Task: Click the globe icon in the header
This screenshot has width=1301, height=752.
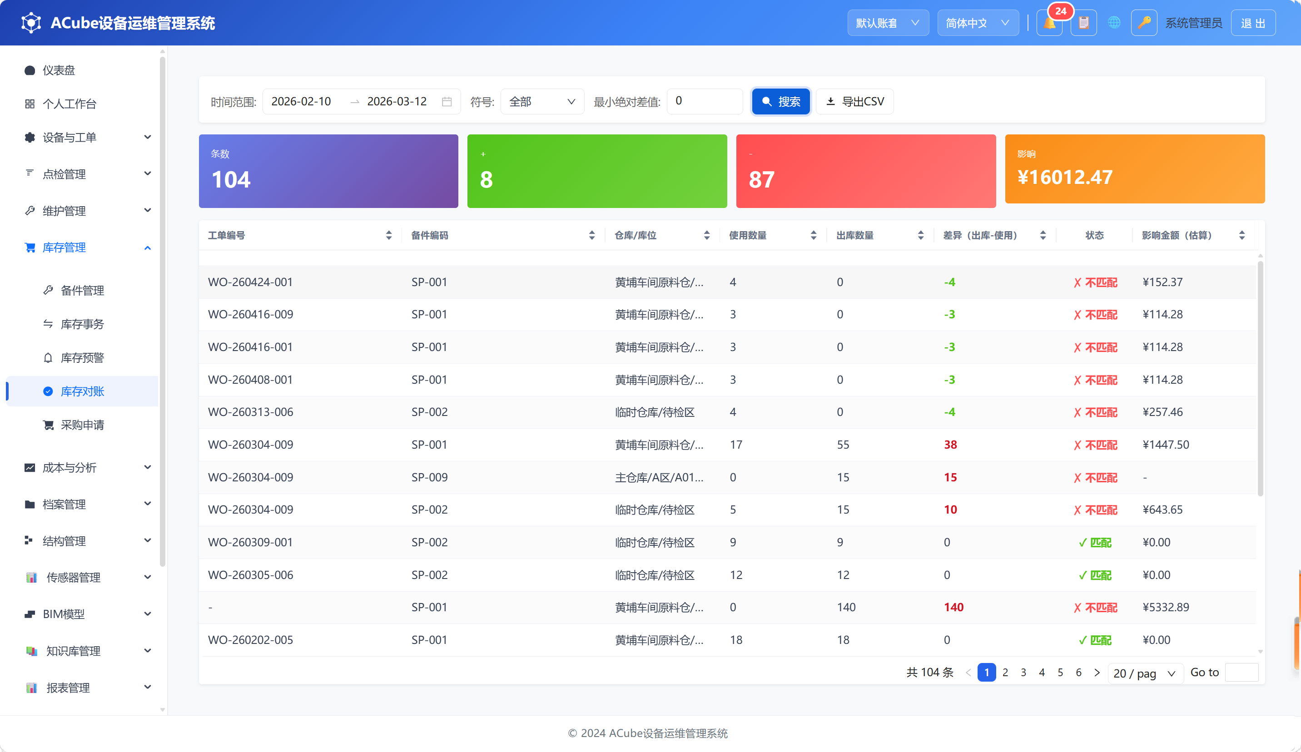Action: coord(1114,23)
